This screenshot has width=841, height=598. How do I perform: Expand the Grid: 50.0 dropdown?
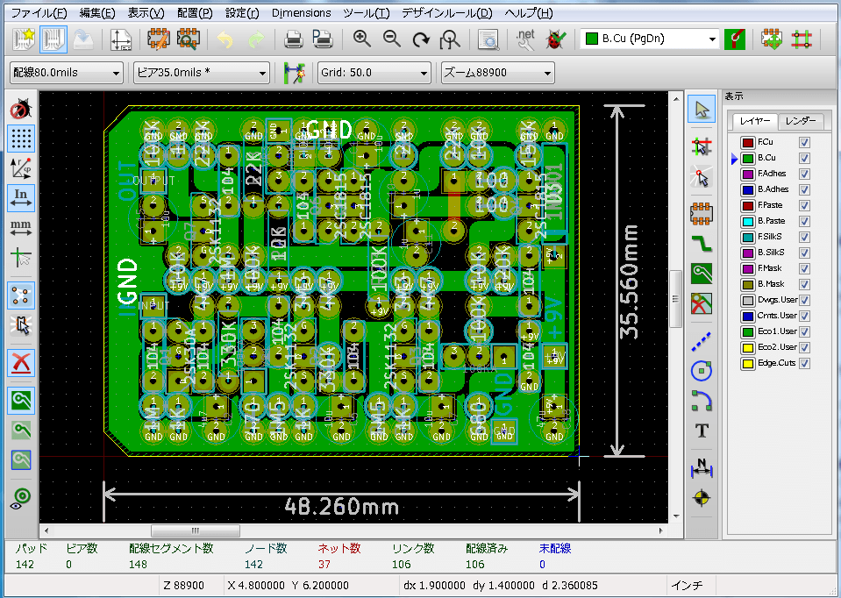pos(374,73)
